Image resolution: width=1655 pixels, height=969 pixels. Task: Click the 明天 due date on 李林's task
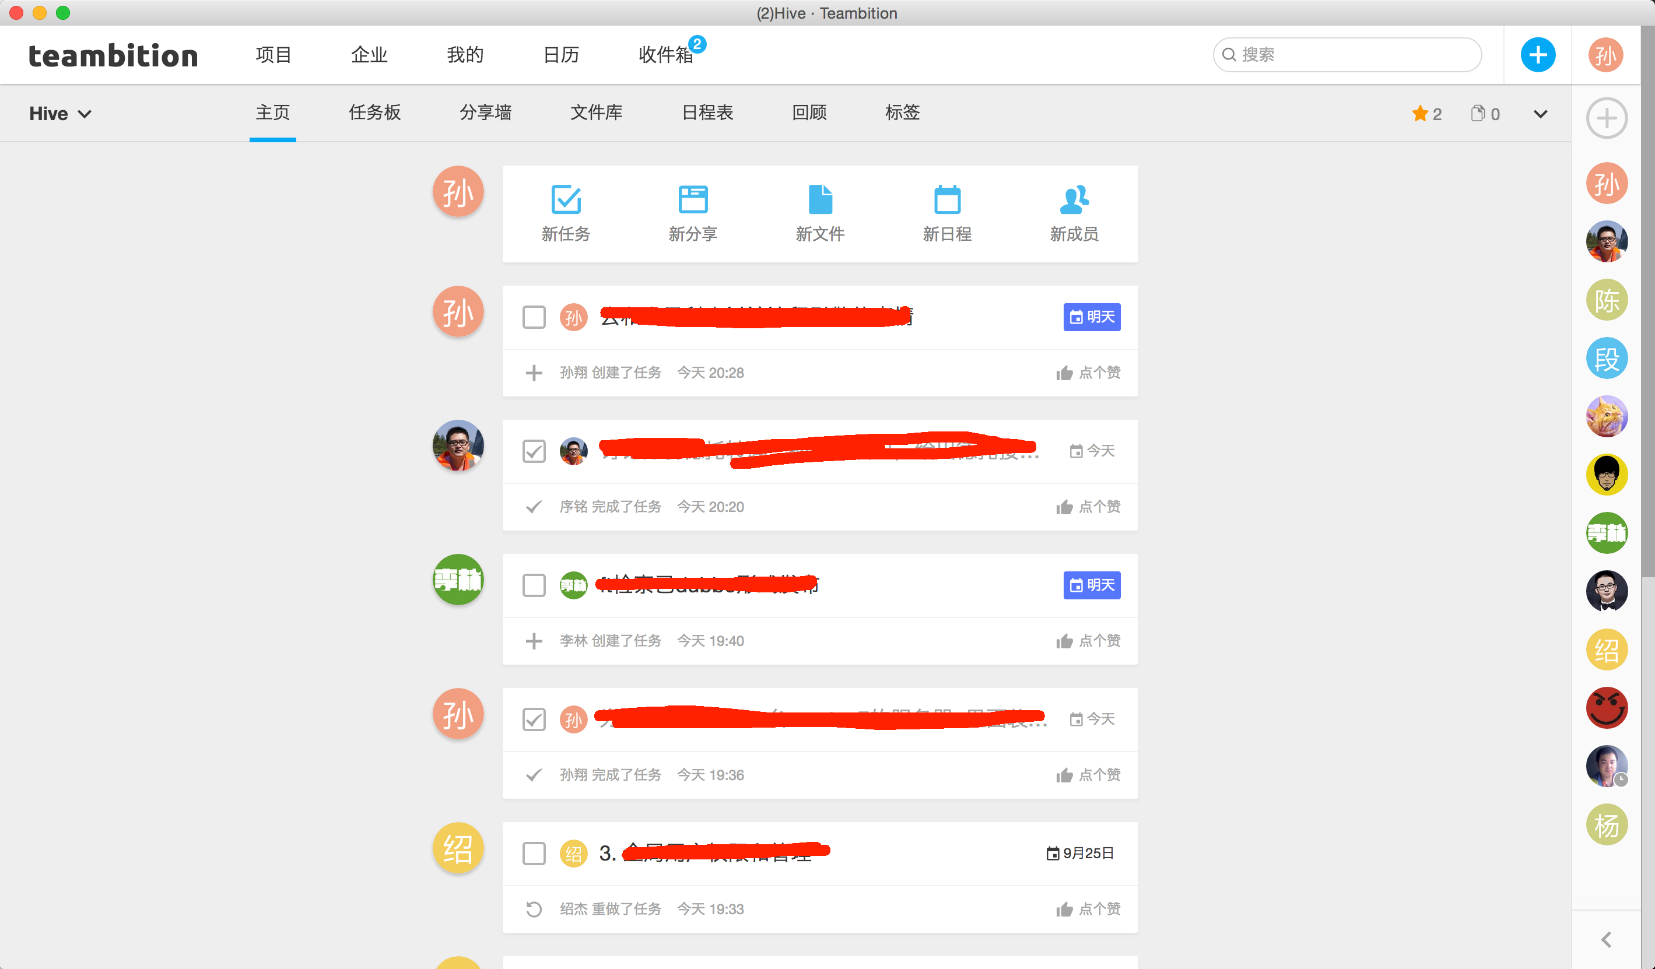click(1092, 585)
